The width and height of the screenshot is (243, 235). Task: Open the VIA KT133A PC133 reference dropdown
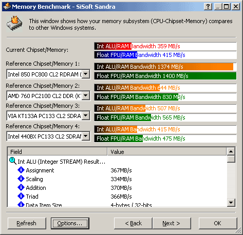pyautogui.click(x=86, y=115)
